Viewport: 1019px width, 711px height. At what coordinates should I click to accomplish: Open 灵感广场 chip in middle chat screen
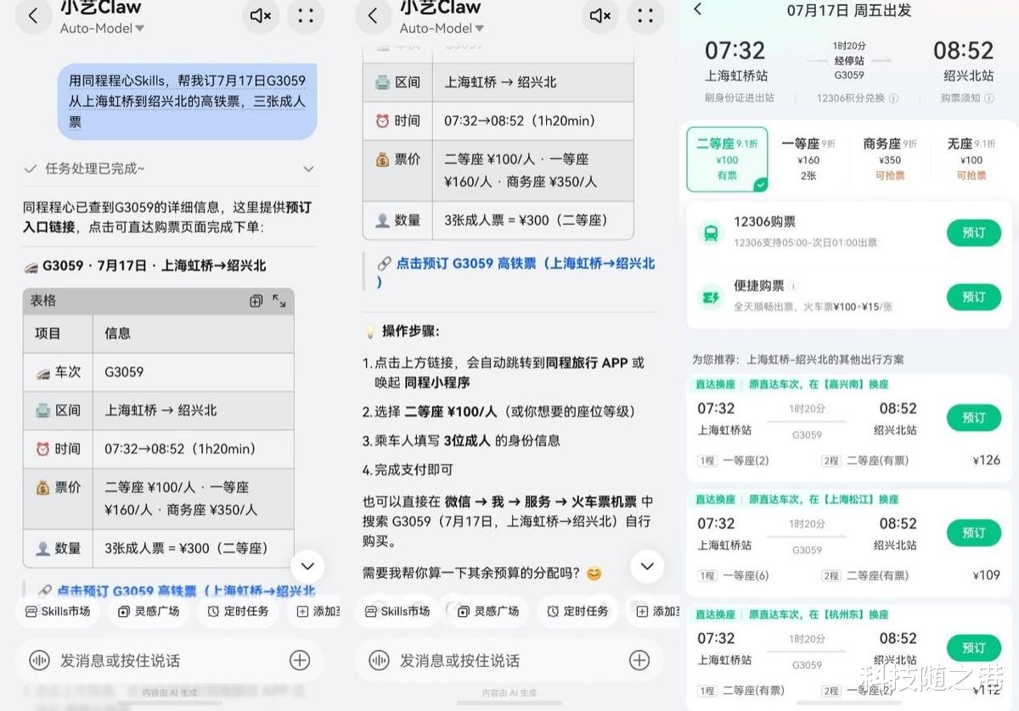coord(489,611)
